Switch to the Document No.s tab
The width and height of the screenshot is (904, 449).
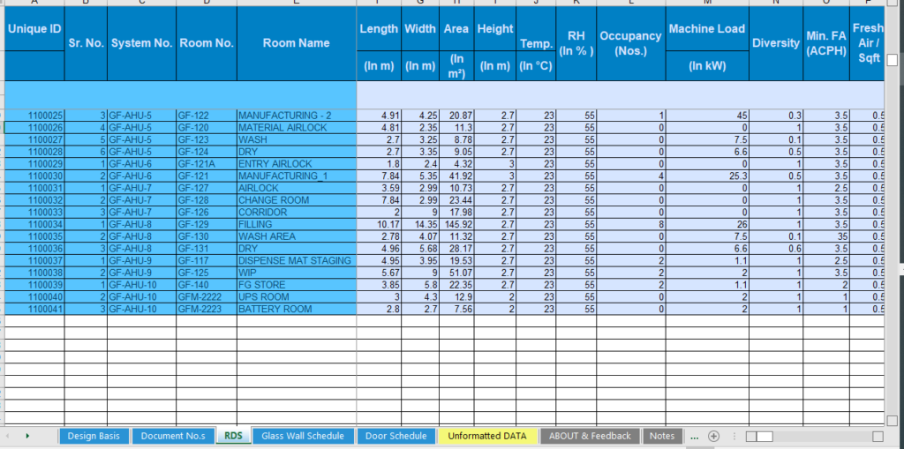point(173,436)
